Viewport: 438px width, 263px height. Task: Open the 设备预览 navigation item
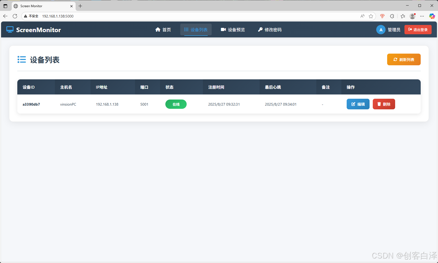pyautogui.click(x=233, y=29)
